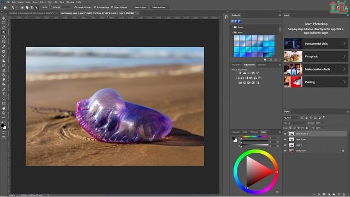Add an Invert adjustment layer
The height and width of the screenshot is (197, 350).
coord(240,83)
